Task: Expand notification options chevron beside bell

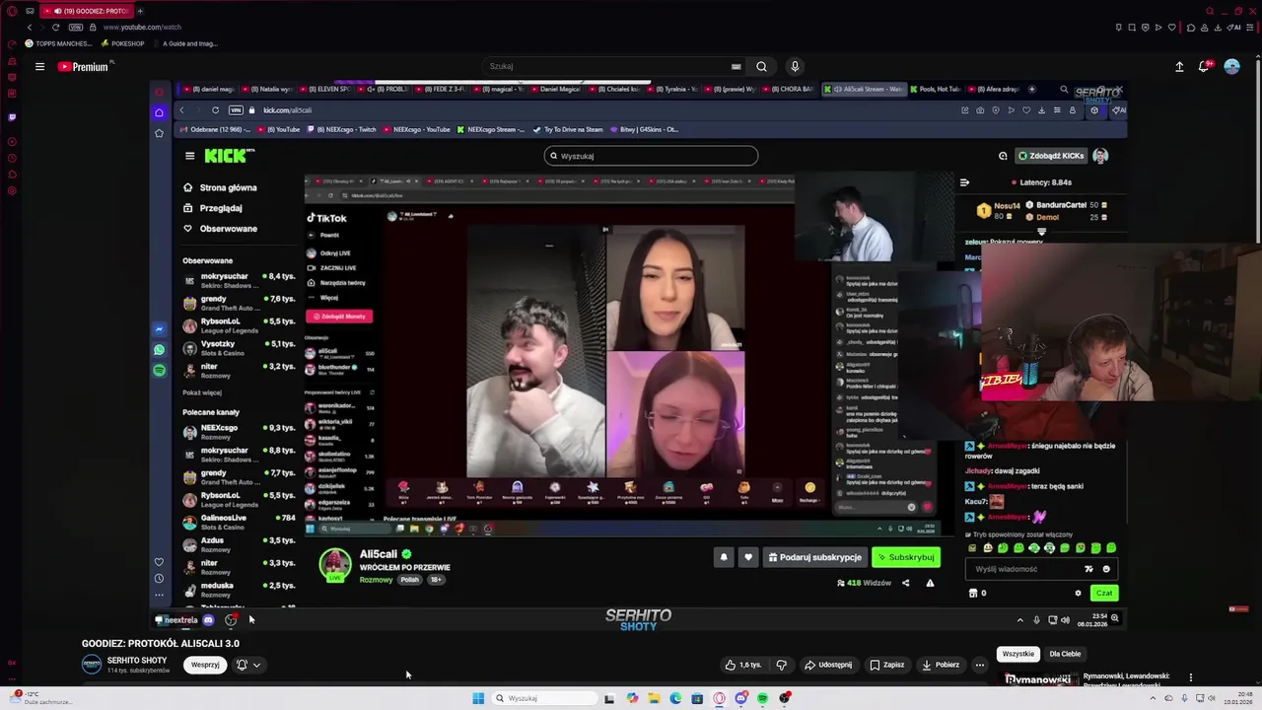Action: (256, 665)
